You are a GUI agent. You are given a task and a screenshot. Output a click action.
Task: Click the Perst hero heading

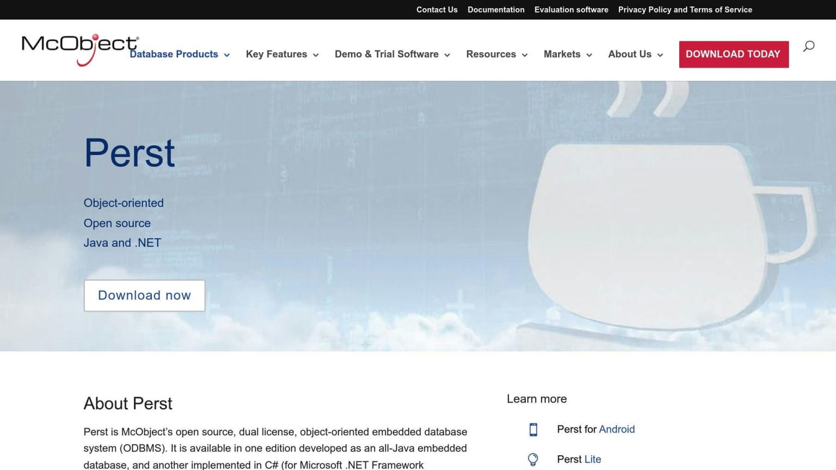130,153
